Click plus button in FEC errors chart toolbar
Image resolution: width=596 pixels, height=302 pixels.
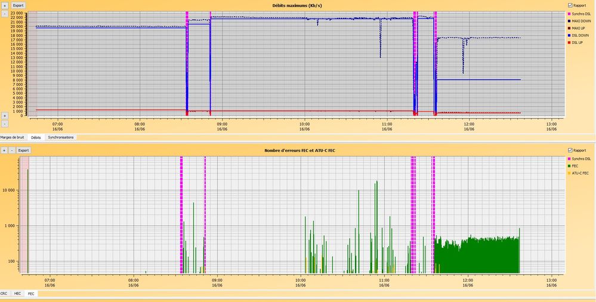pos(4,151)
